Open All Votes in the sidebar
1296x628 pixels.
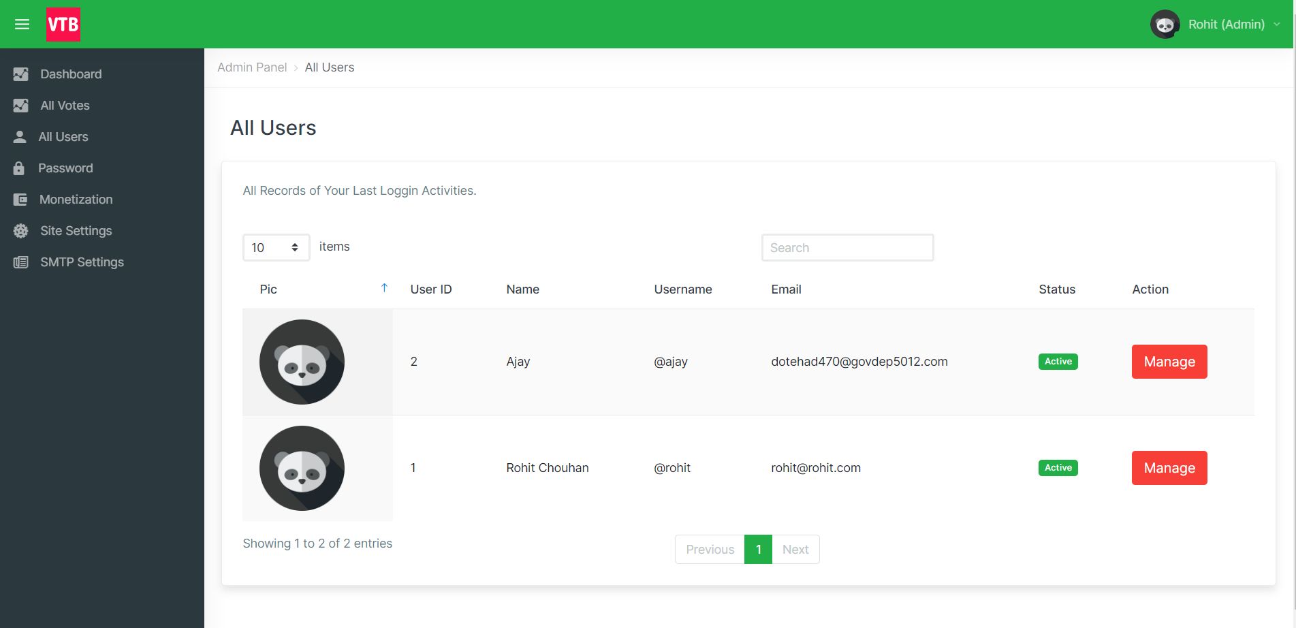65,106
